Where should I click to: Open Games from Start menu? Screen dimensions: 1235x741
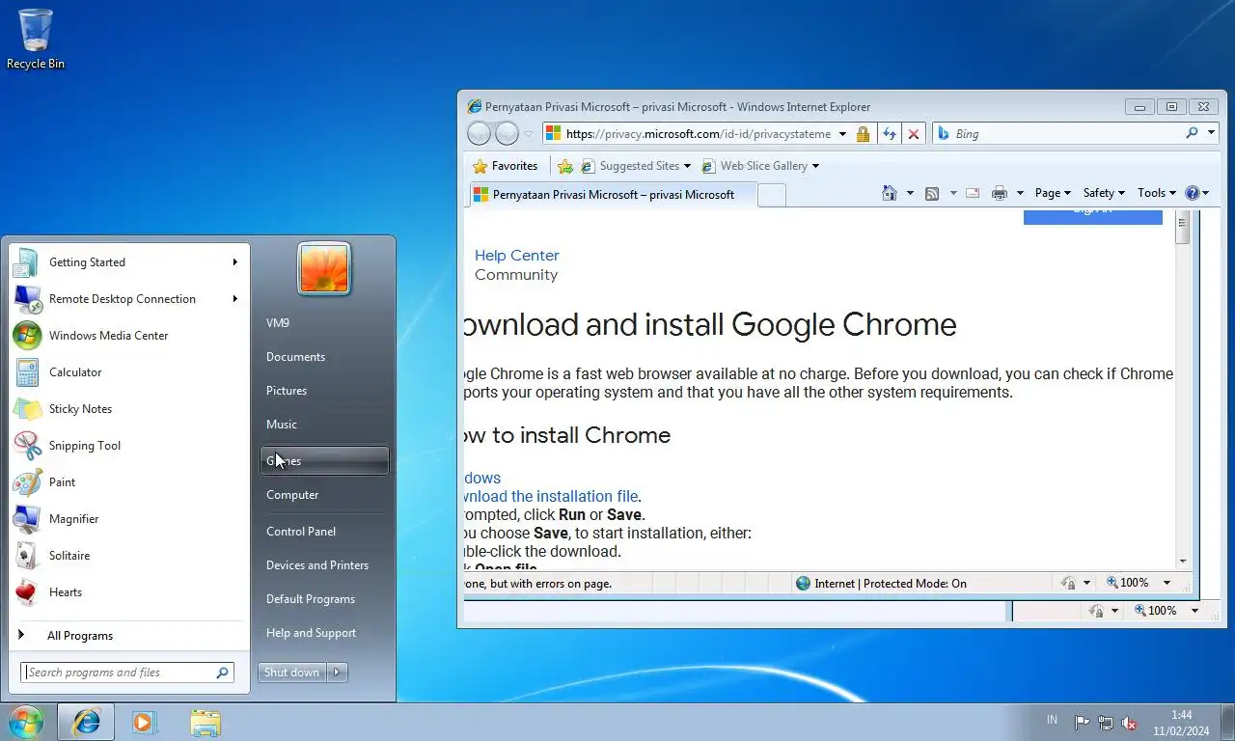(x=324, y=461)
